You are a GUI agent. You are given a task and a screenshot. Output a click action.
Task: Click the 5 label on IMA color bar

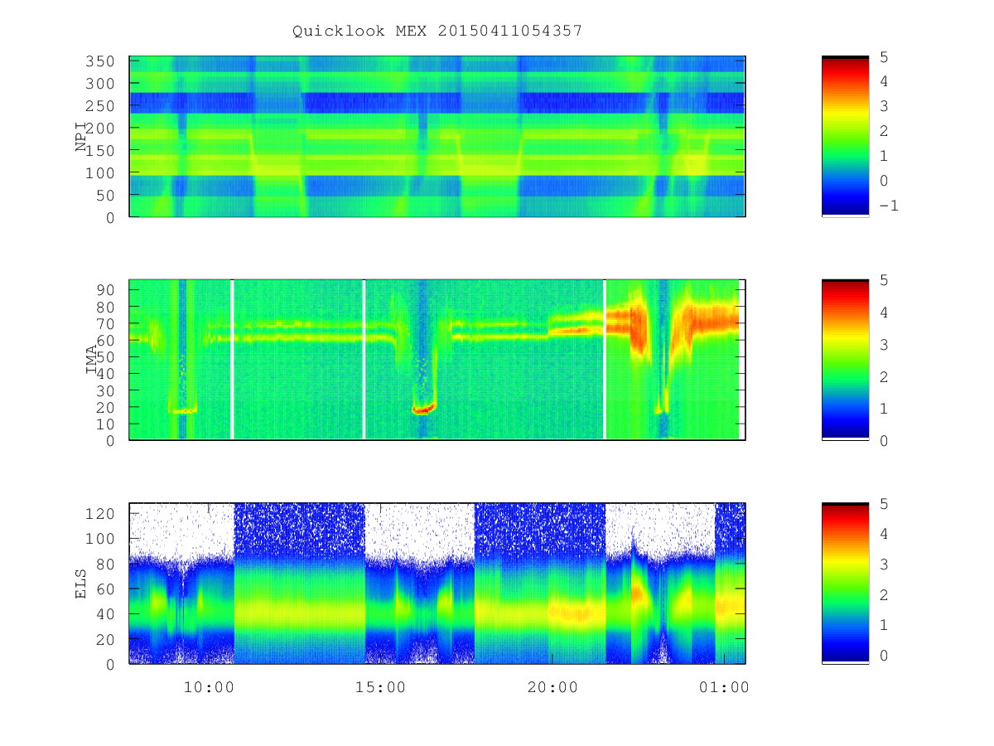point(884,280)
